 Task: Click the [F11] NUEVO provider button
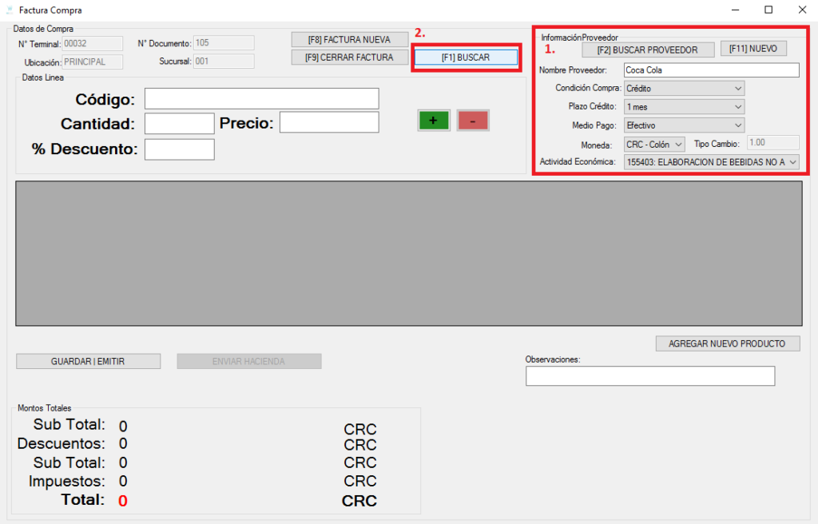tap(752, 49)
